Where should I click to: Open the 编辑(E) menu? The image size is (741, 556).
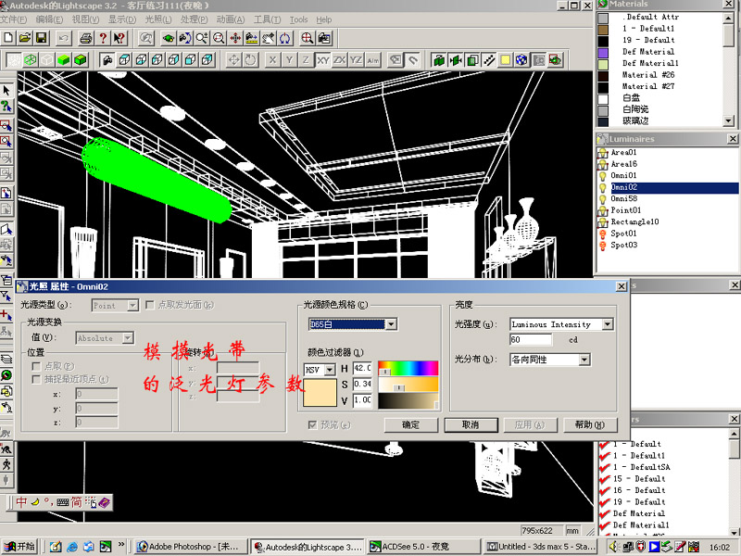click(x=49, y=19)
